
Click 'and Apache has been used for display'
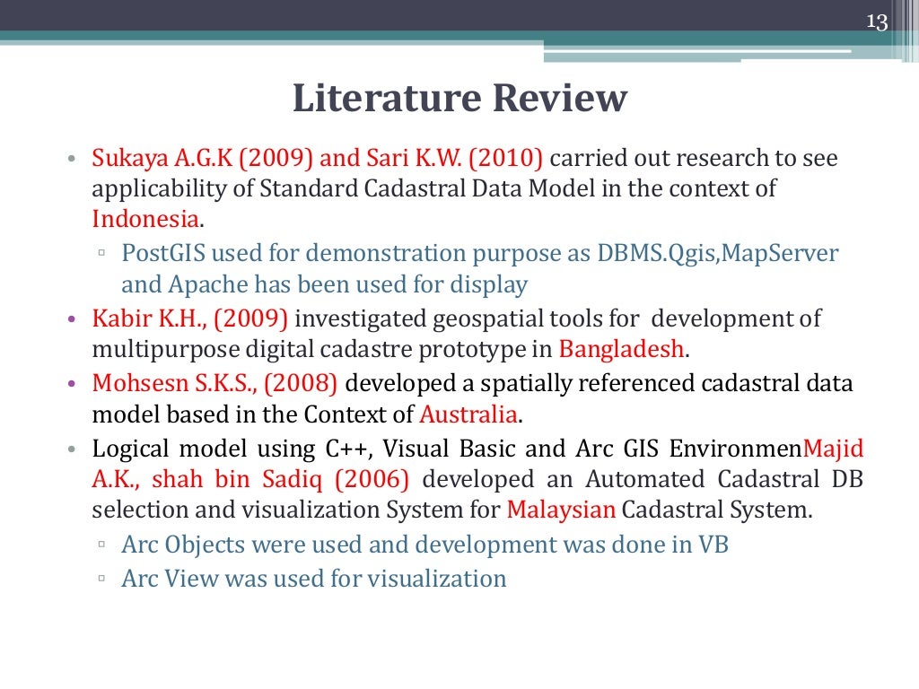point(325,284)
